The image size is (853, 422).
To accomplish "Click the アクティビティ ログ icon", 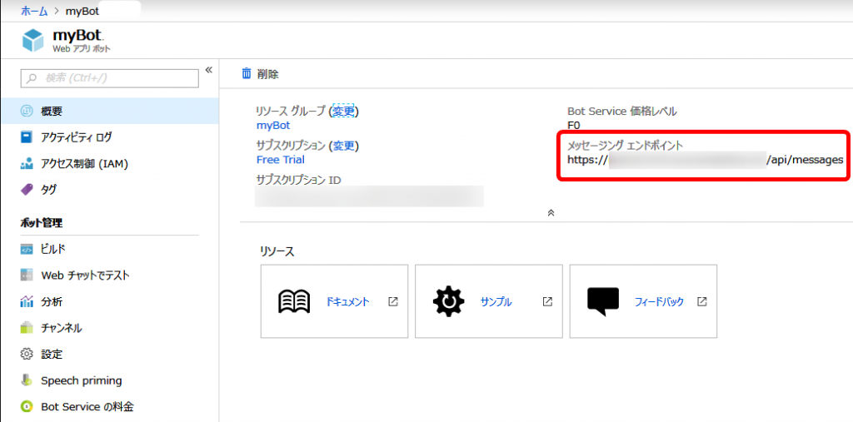I will [27, 137].
